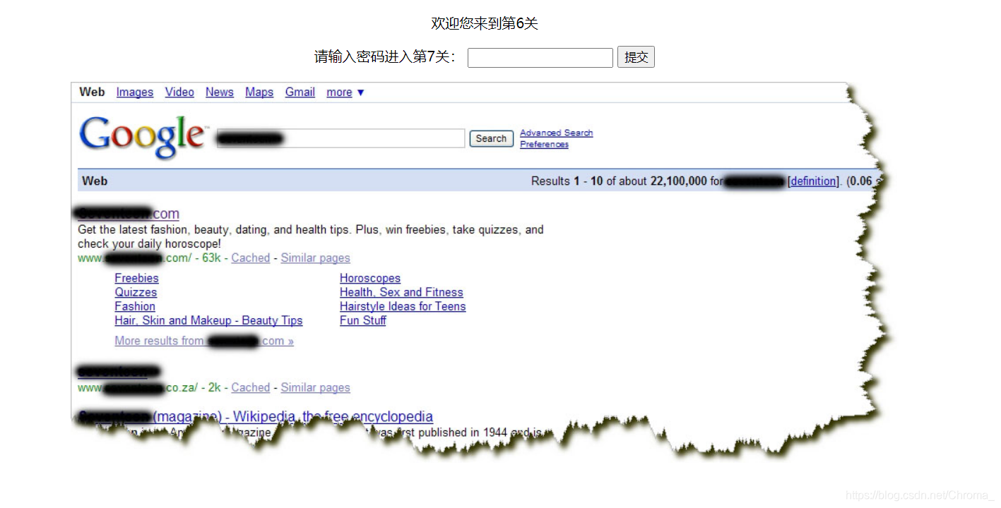Click the More results from link
1001x508 pixels.
point(204,341)
